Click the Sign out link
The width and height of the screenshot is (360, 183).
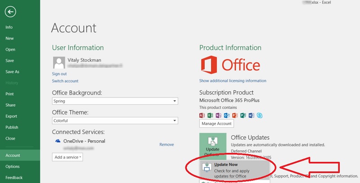[59, 74]
